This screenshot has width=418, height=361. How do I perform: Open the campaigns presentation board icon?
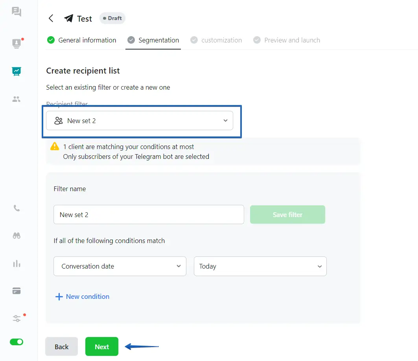tap(17, 71)
